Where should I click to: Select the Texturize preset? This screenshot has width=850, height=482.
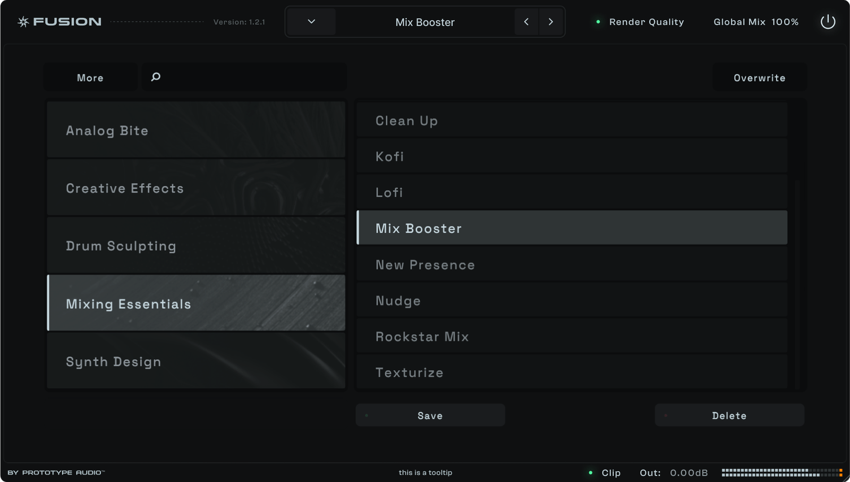tap(572, 372)
